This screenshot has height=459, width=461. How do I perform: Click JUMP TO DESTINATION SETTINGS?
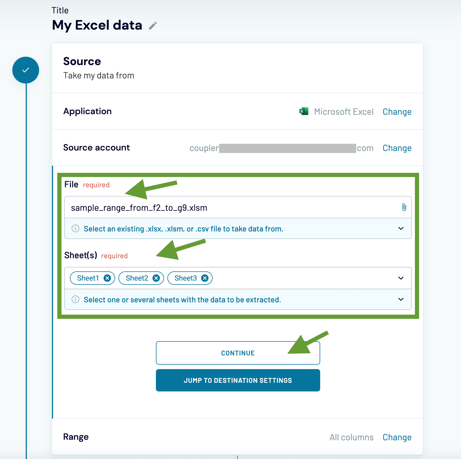[x=238, y=380]
